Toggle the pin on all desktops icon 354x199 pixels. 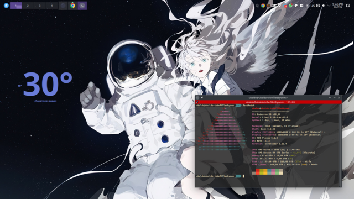point(202,98)
